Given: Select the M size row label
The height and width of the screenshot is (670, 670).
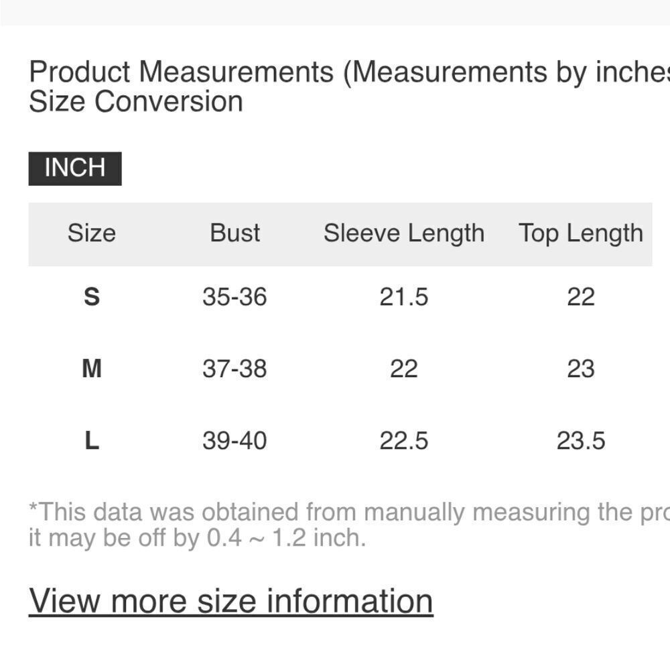Looking at the screenshot, I should pyautogui.click(x=92, y=368).
